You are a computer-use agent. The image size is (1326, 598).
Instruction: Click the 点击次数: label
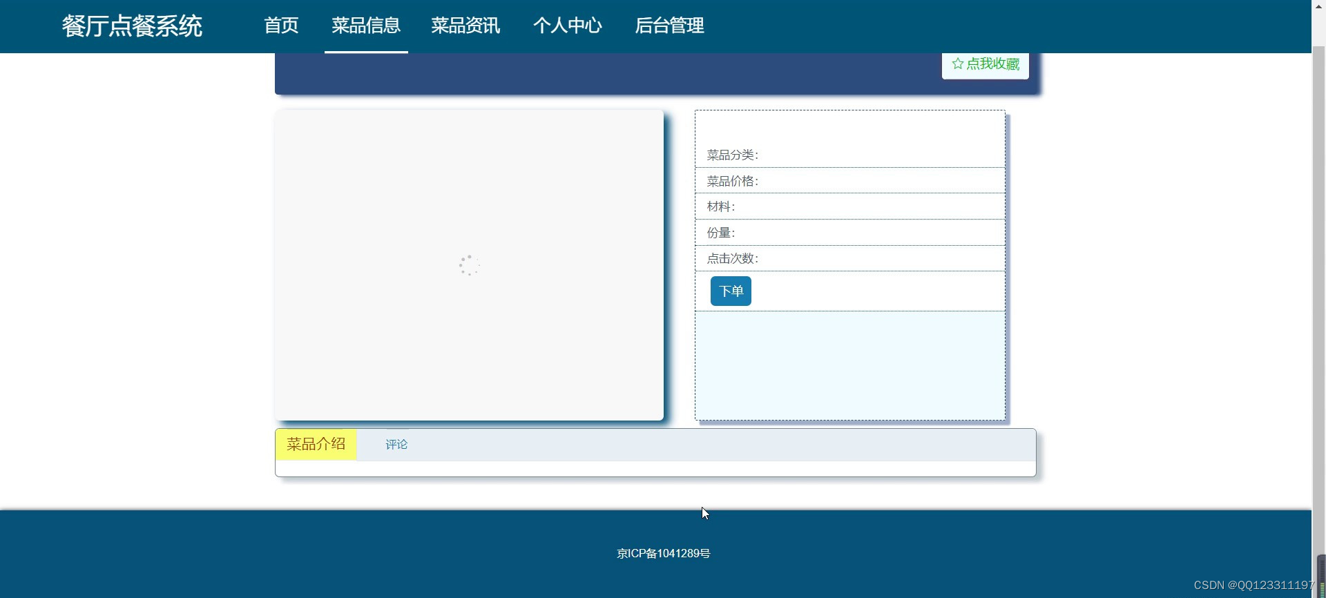(x=732, y=259)
